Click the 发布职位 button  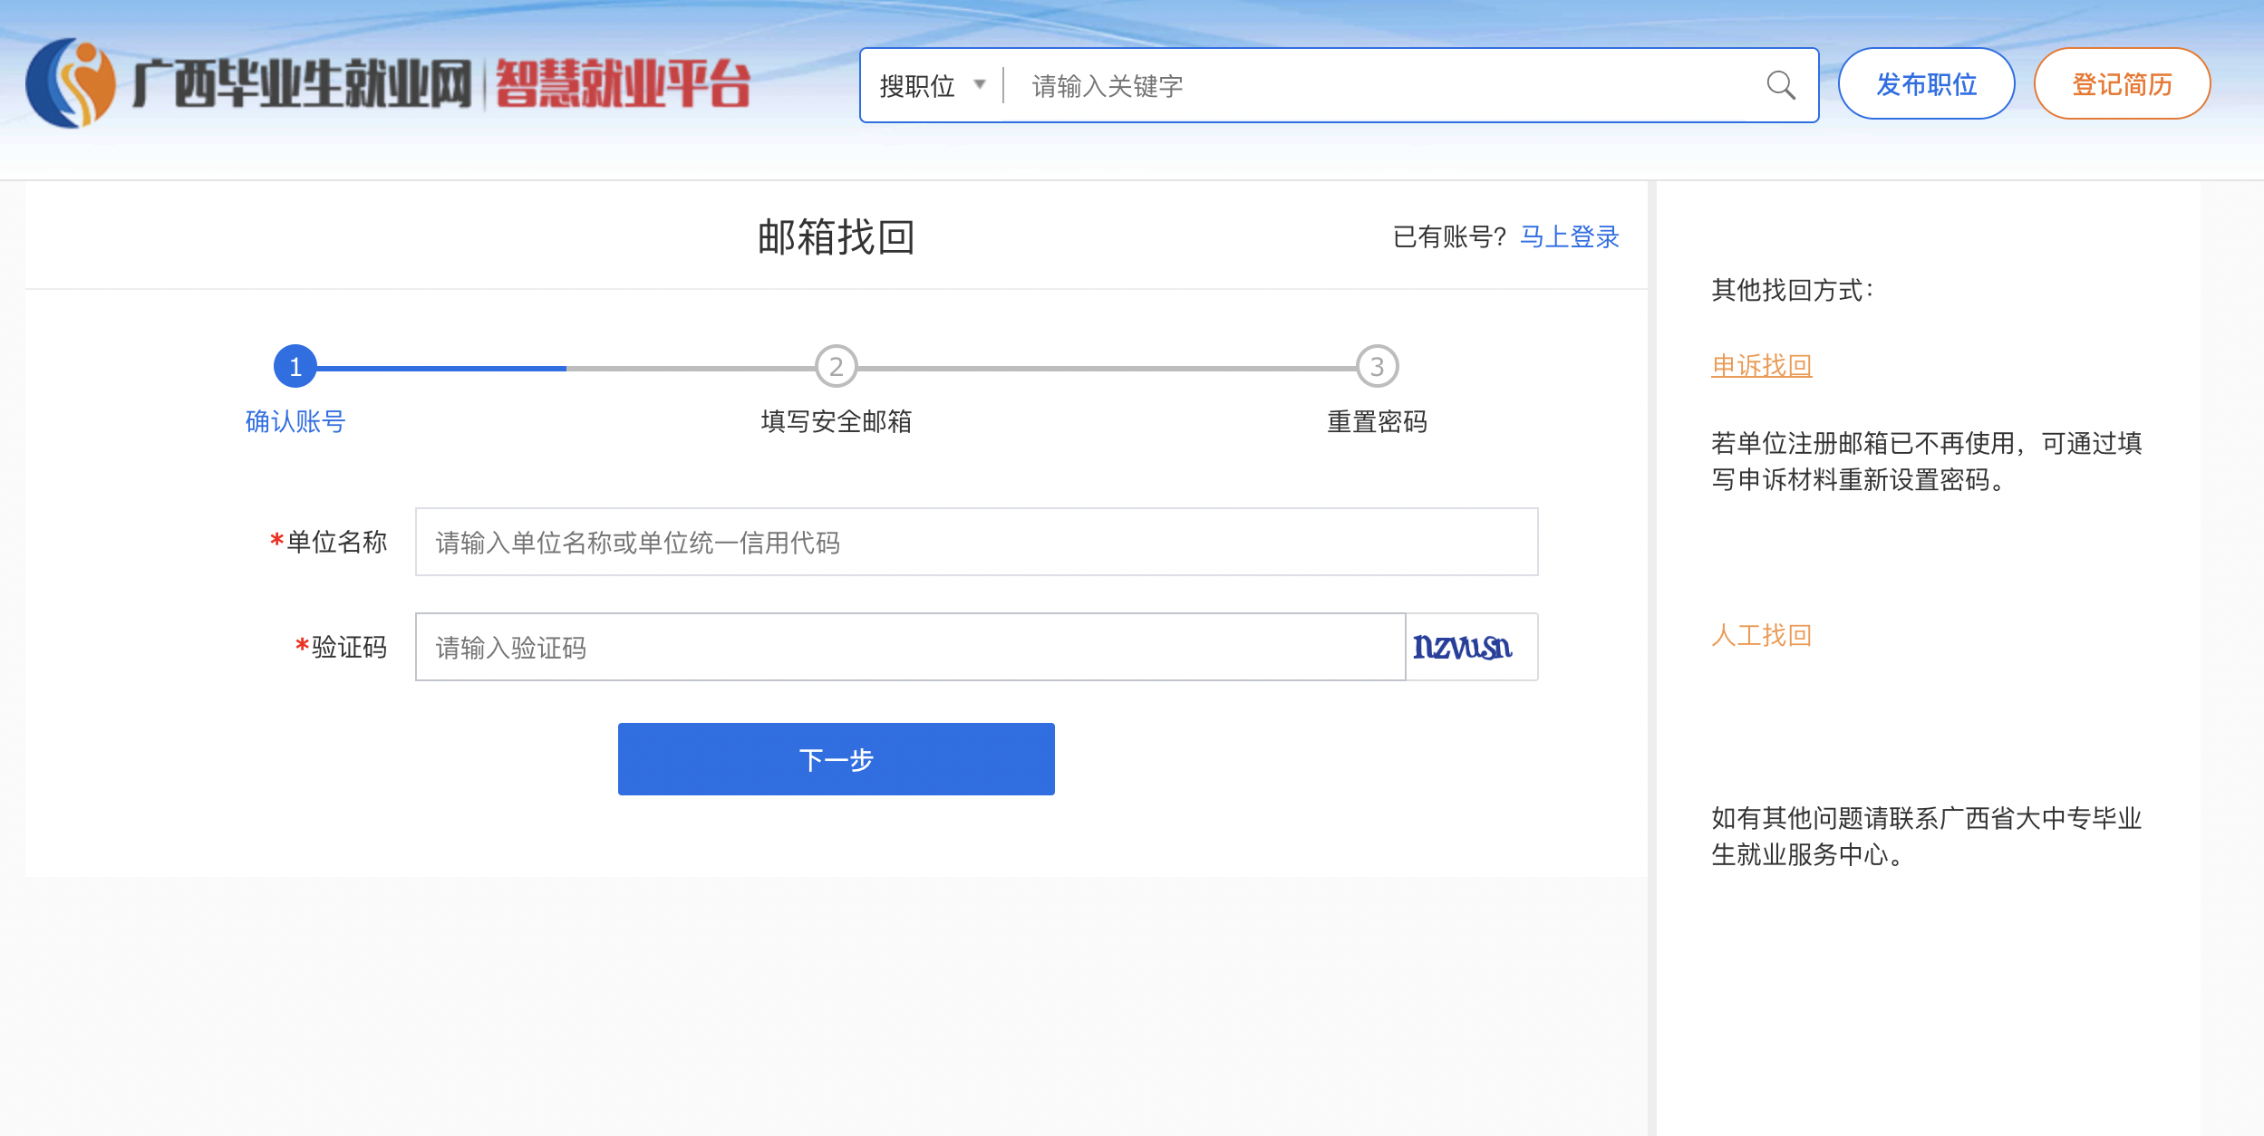click(x=1926, y=84)
